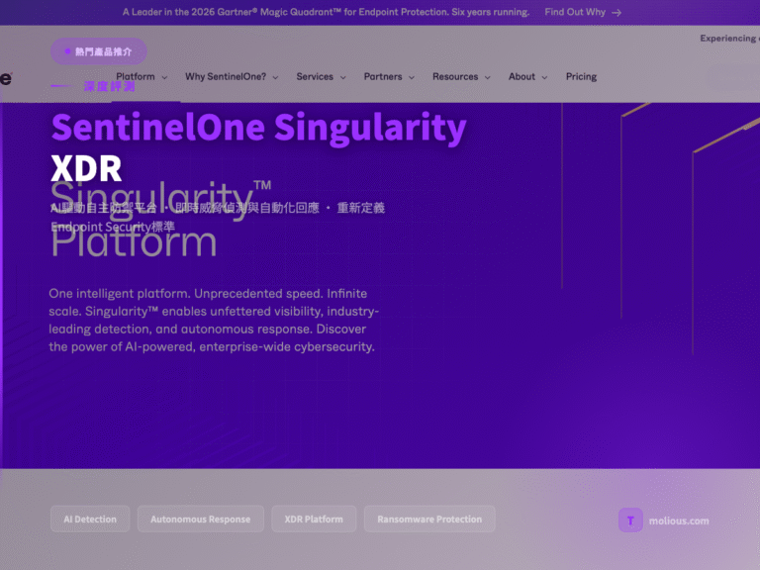Open the Platform navigation menu

[142, 76]
